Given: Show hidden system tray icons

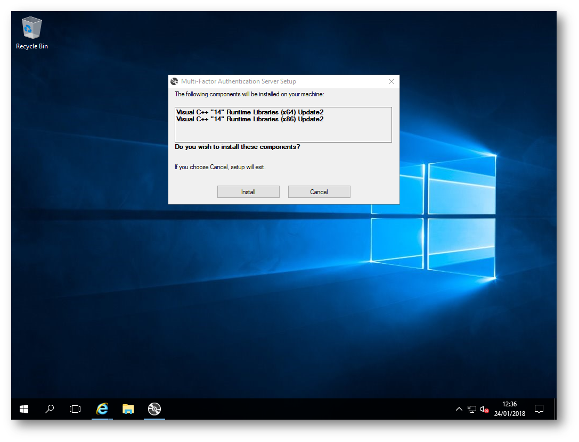Looking at the screenshot, I should (x=459, y=409).
